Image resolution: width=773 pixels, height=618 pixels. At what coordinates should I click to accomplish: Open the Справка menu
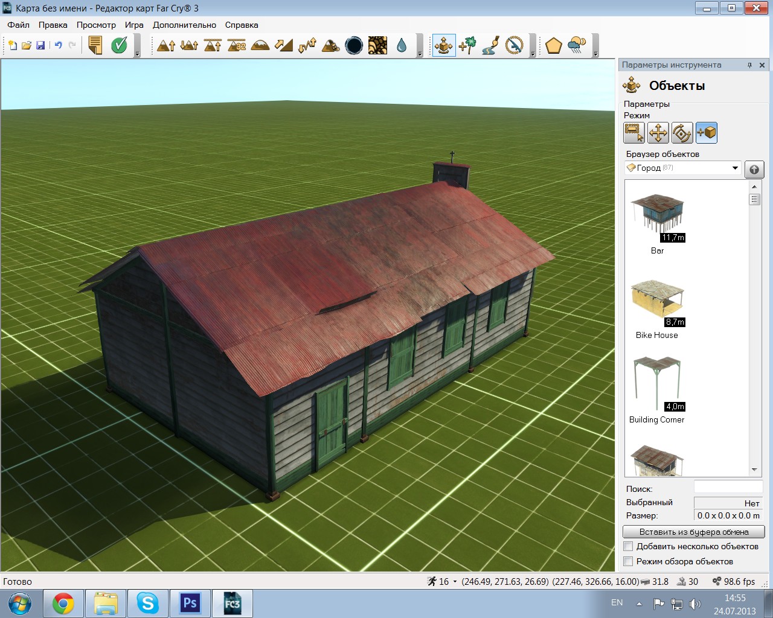click(x=242, y=25)
